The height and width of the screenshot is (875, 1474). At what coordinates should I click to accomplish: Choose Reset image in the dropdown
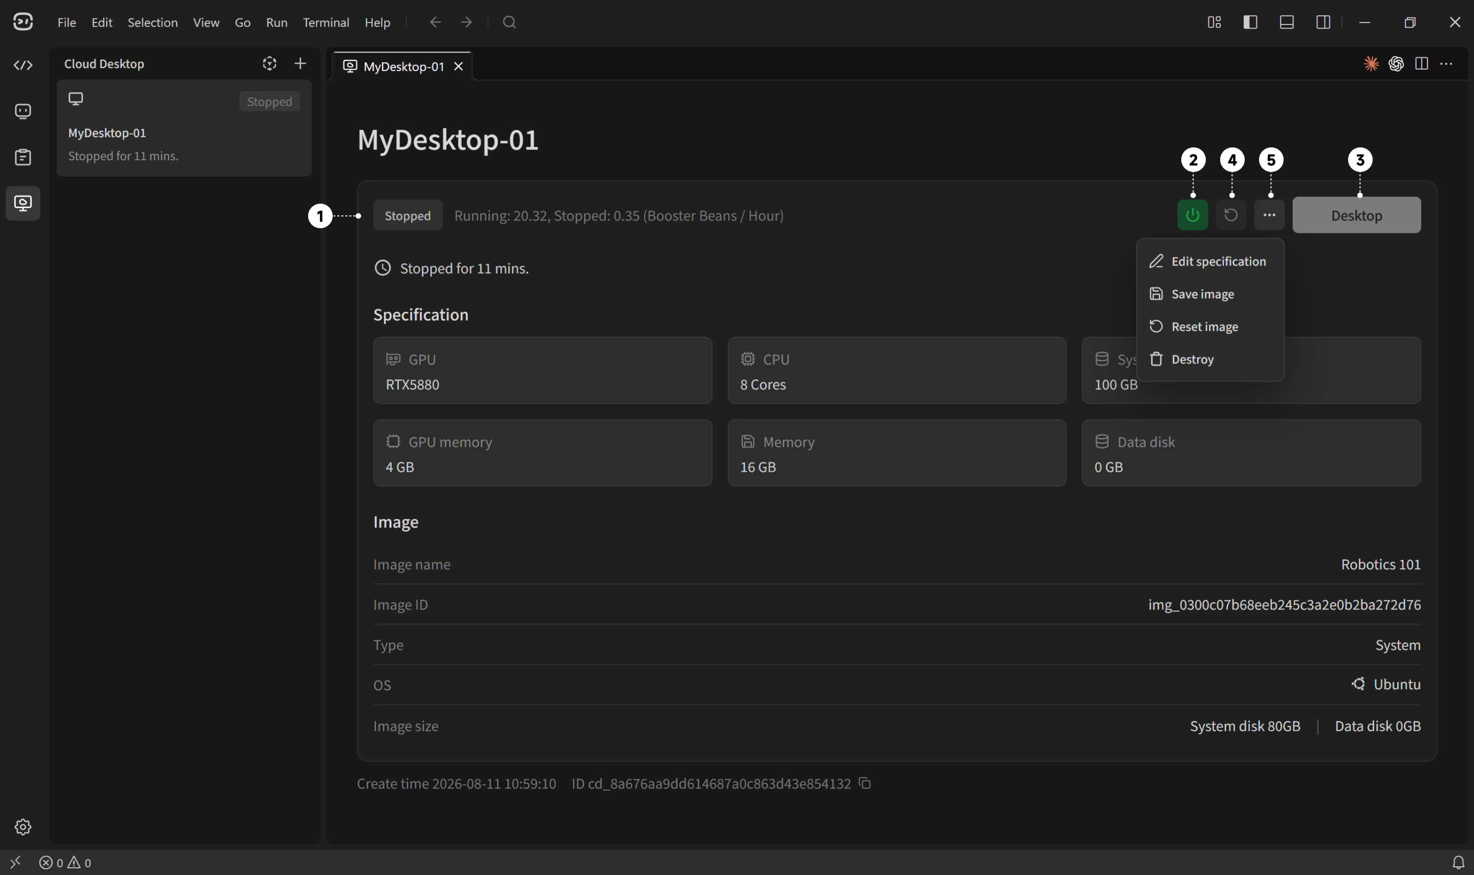[1209, 326]
